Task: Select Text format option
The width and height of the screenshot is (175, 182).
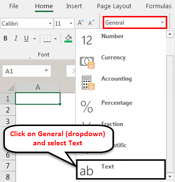Action: pyautogui.click(x=121, y=169)
